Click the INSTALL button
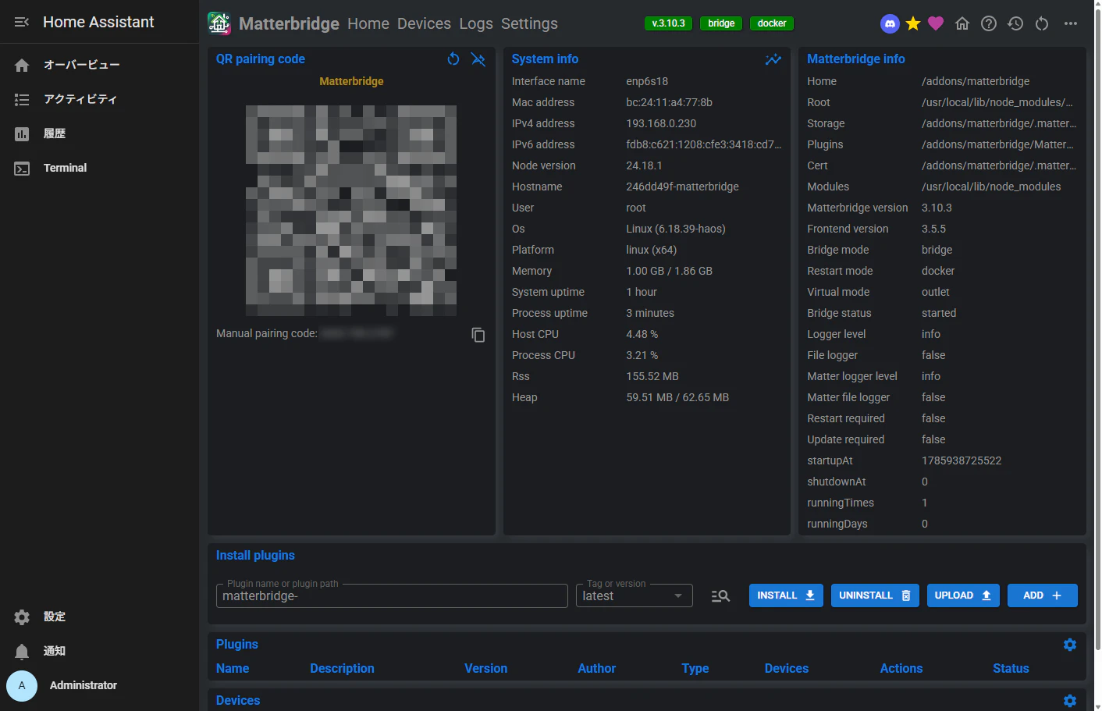The height and width of the screenshot is (711, 1102). [786, 595]
